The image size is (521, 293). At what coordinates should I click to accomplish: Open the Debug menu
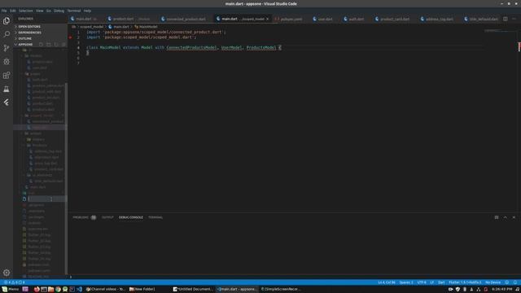(59, 11)
